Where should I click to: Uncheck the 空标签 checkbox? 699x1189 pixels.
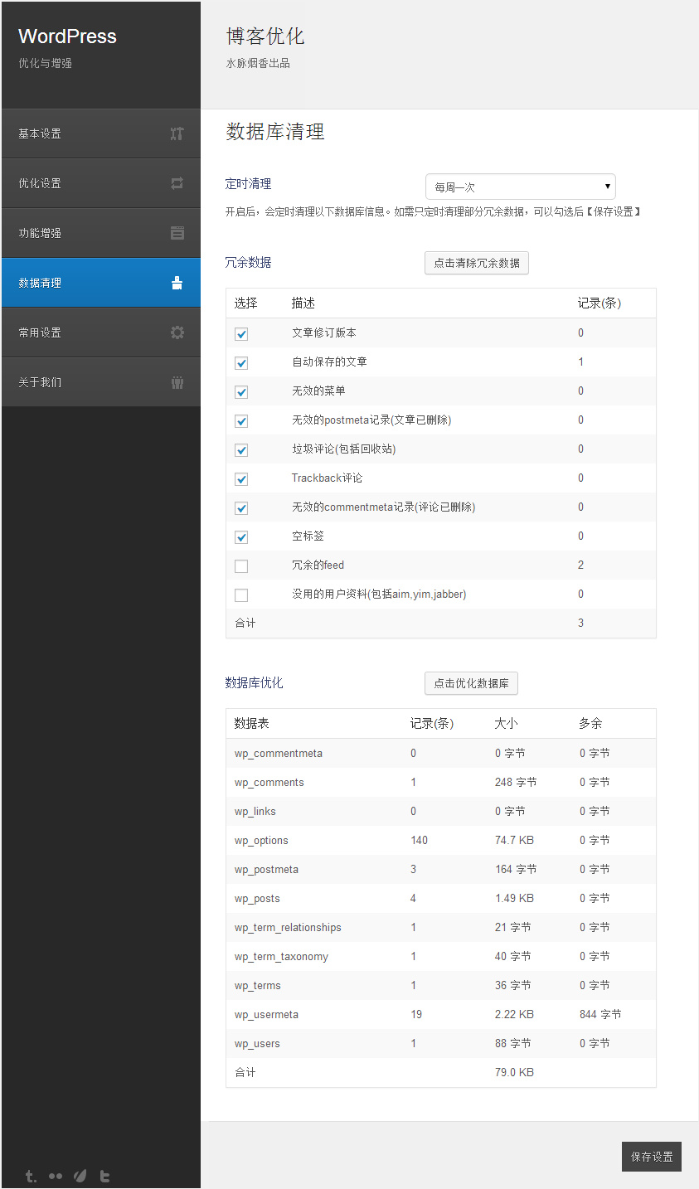tap(241, 536)
